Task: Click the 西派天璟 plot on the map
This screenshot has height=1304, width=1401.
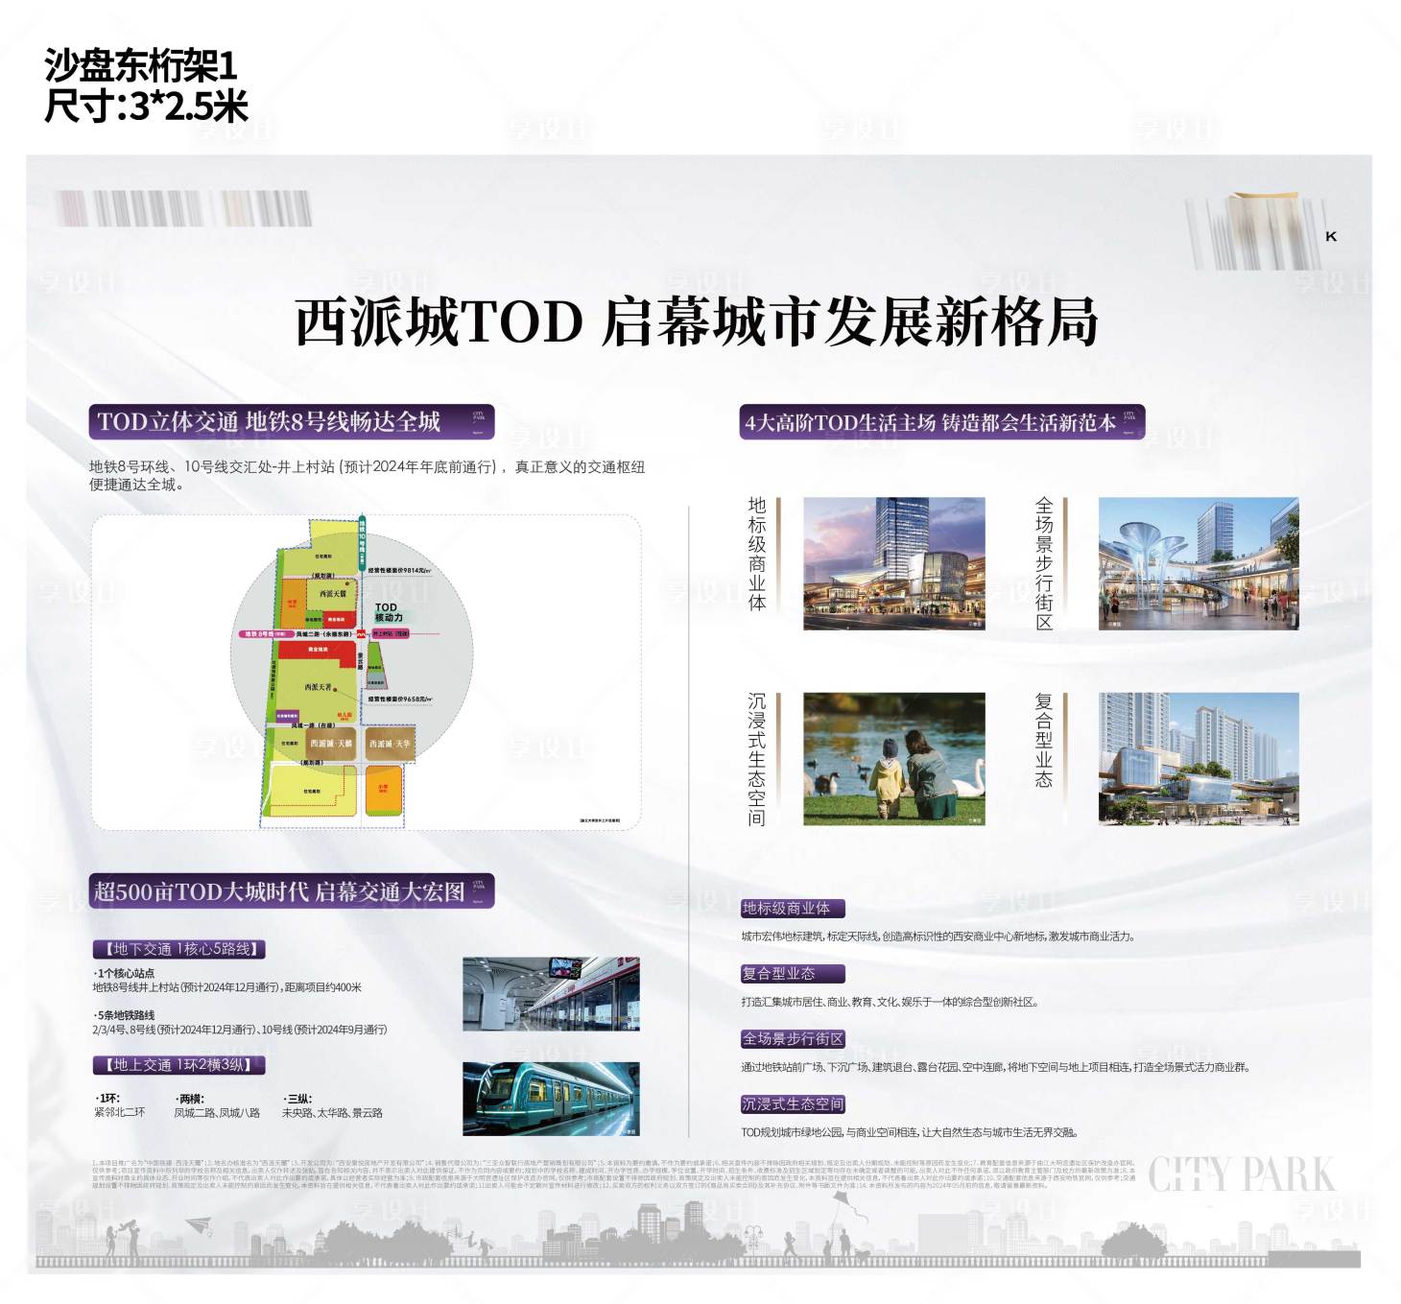Action: click(x=332, y=594)
